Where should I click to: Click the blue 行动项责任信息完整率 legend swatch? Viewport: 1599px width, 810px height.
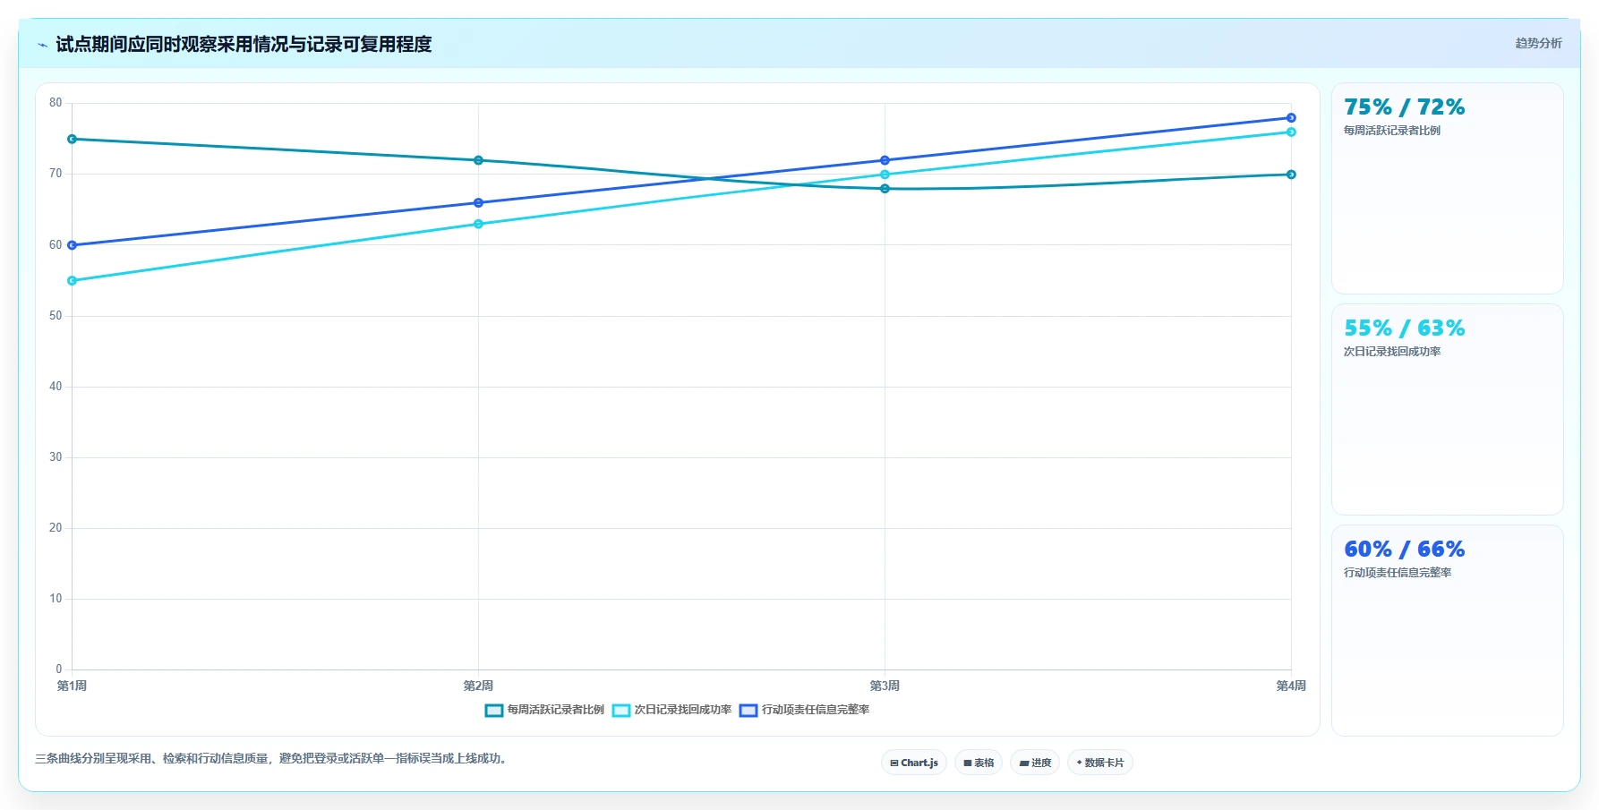[748, 711]
